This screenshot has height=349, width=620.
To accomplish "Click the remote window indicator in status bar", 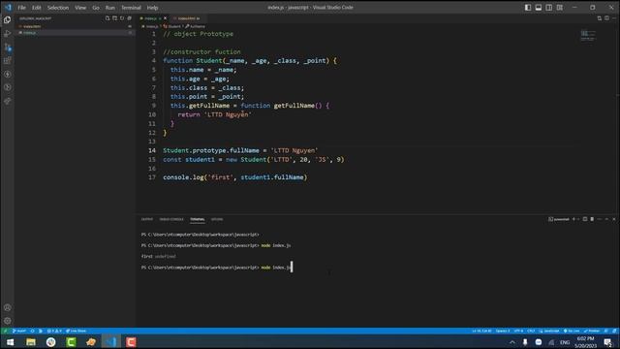I will point(5,331).
